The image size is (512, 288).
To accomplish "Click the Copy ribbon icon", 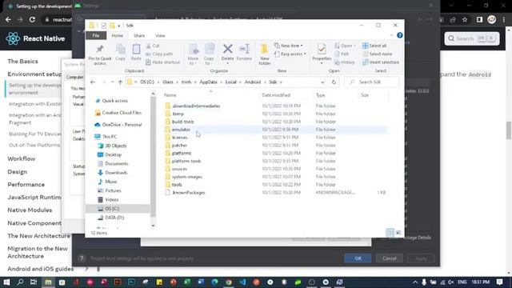I will [121, 52].
